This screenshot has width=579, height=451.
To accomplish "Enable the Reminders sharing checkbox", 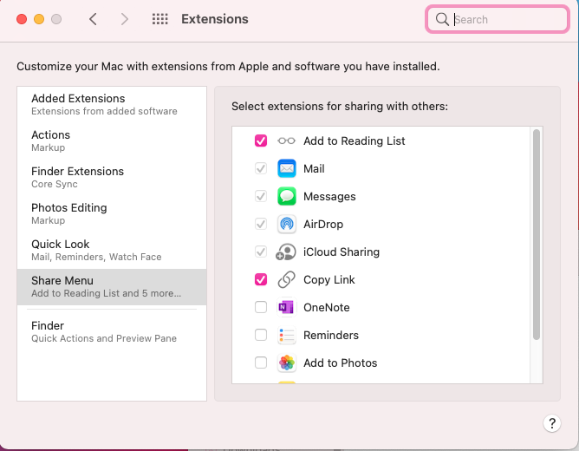I will pos(261,335).
